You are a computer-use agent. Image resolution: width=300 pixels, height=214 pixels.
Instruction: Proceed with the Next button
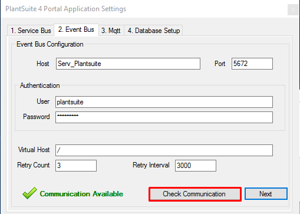(x=266, y=194)
